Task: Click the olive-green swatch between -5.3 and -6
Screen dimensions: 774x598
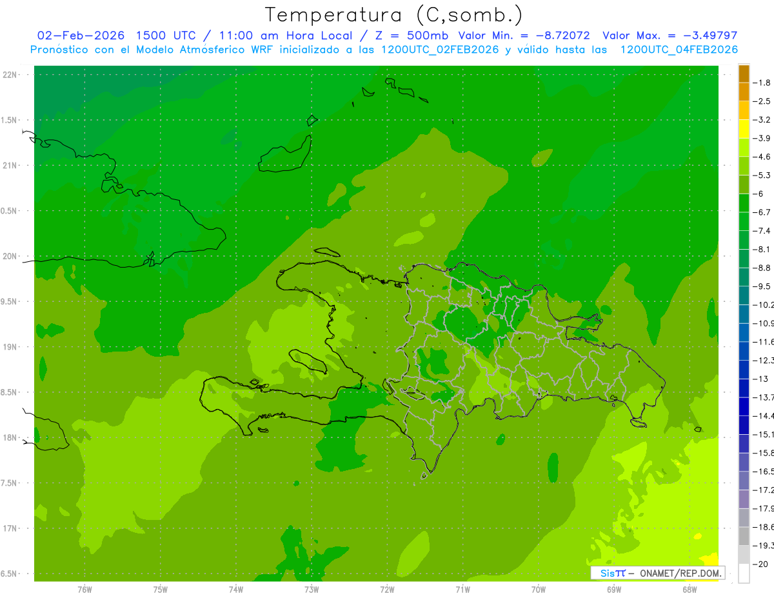Action: point(744,184)
